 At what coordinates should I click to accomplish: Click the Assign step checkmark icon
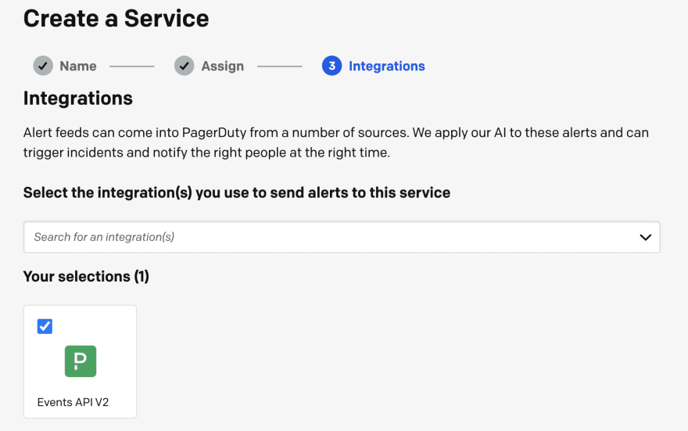(x=184, y=66)
